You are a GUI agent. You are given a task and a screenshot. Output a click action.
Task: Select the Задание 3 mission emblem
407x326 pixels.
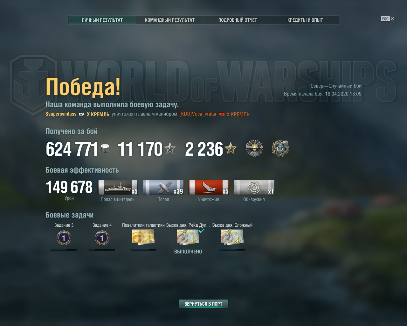point(64,238)
